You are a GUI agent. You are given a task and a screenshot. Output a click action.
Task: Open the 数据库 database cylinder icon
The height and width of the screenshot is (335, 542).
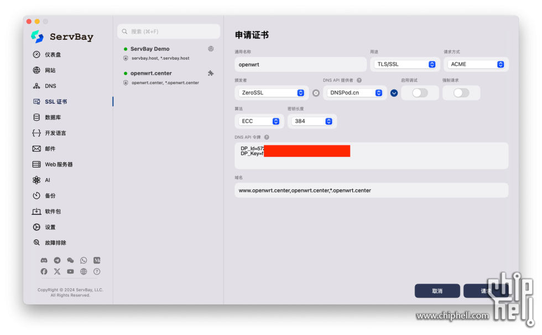[37, 117]
